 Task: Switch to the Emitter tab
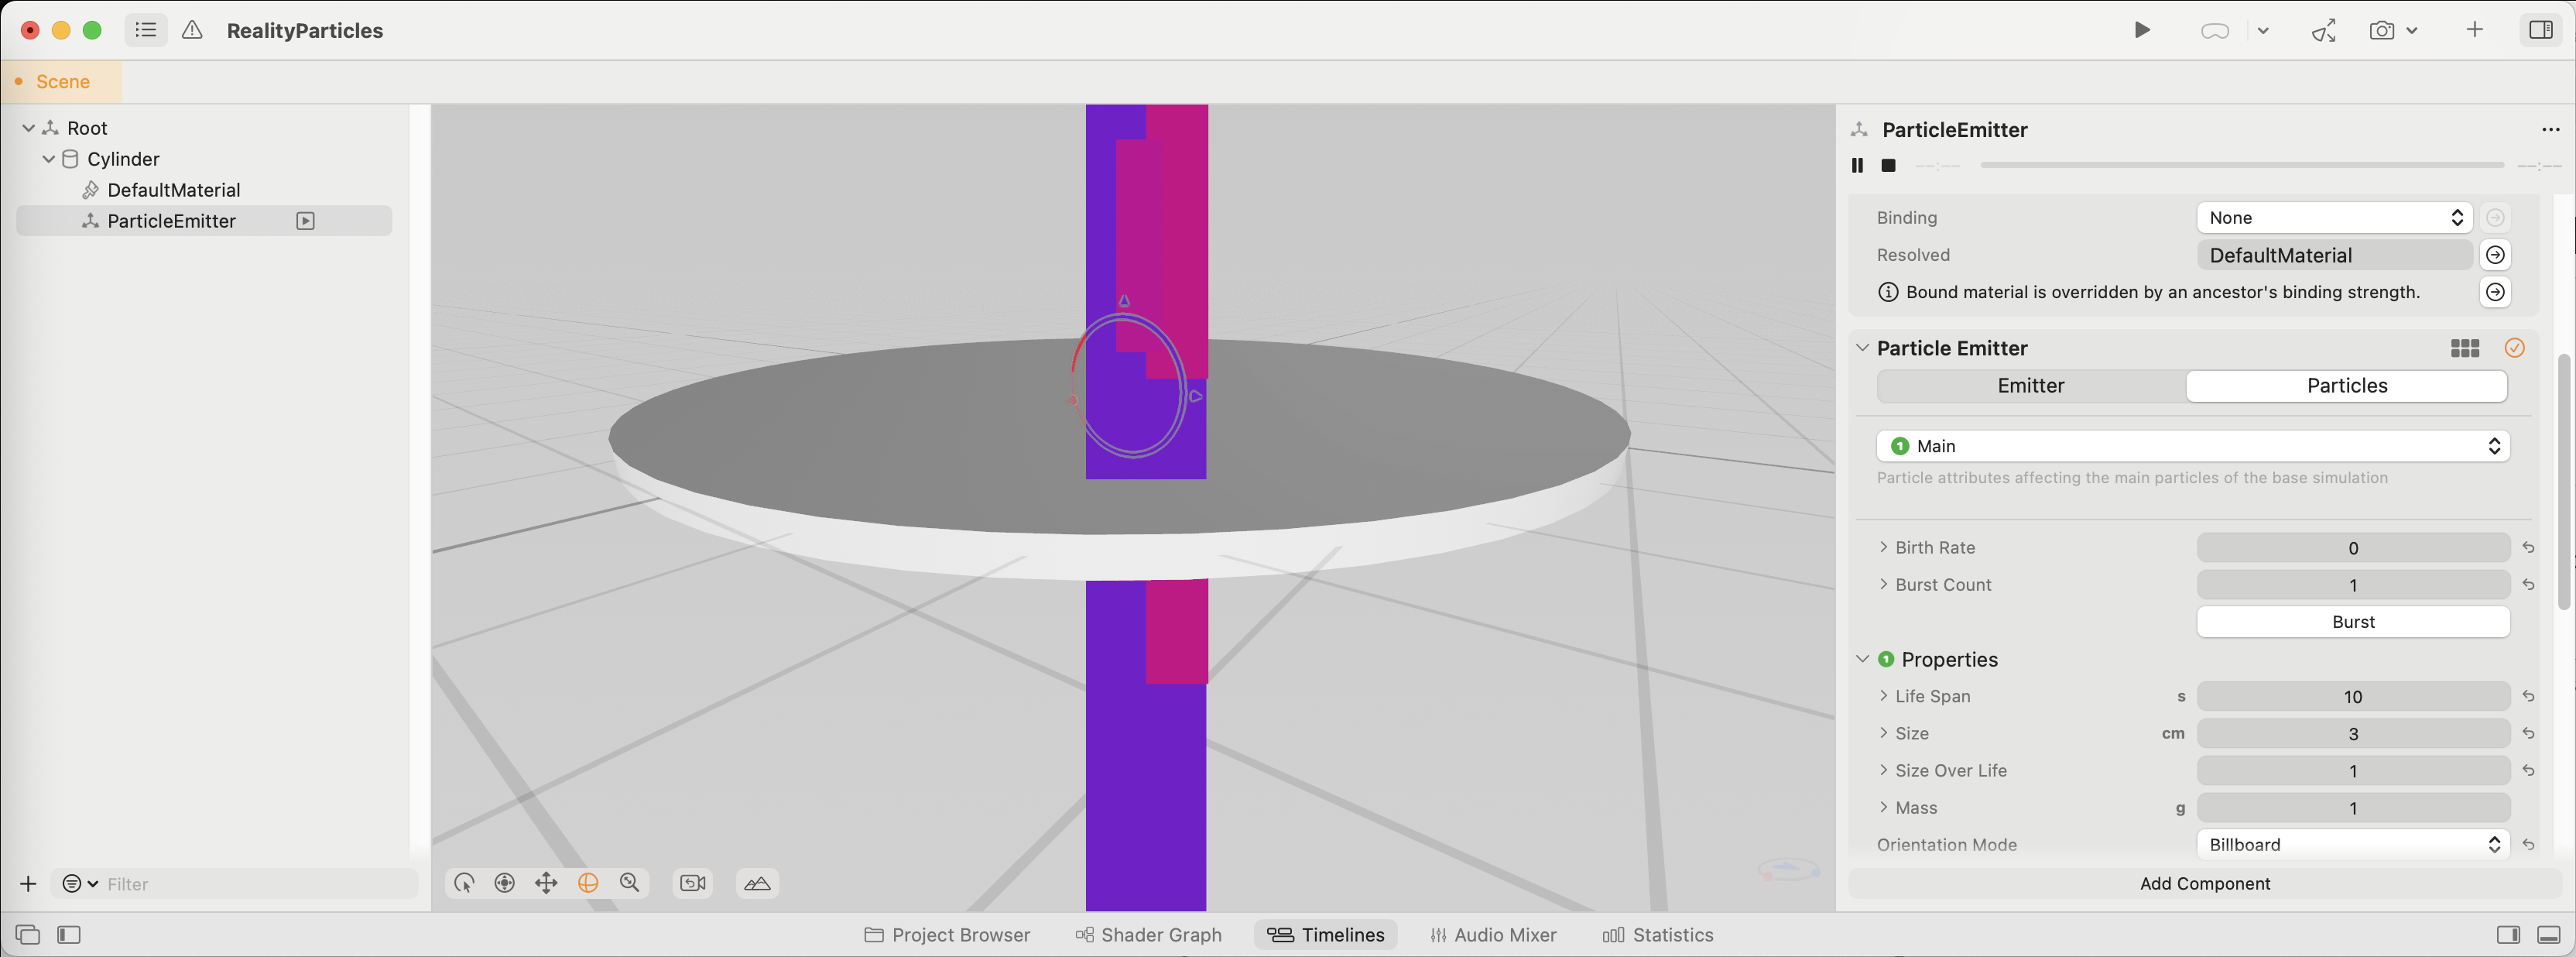(x=2030, y=386)
